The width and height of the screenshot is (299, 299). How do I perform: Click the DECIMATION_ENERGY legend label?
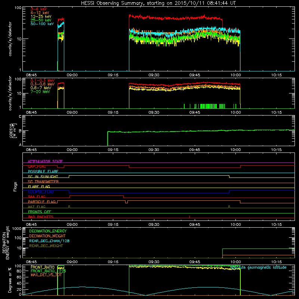(x=48, y=231)
